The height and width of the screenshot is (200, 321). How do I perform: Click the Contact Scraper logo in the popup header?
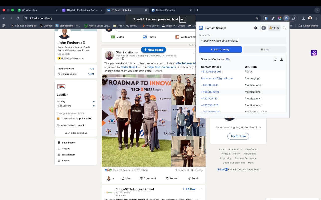coord(201,28)
